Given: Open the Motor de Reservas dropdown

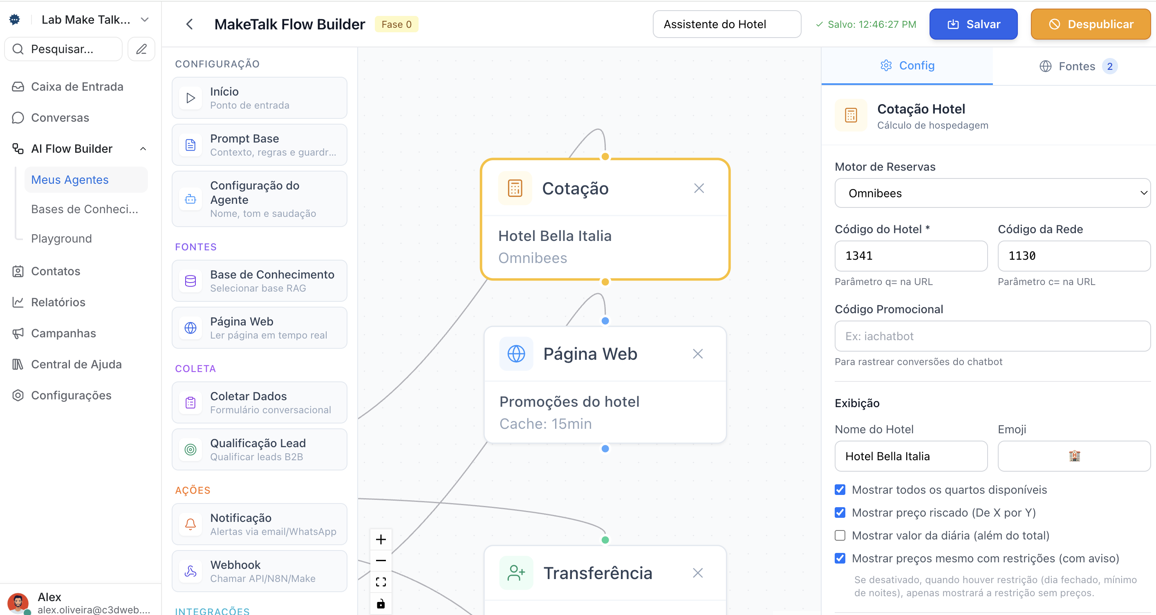Looking at the screenshot, I should click(x=992, y=193).
